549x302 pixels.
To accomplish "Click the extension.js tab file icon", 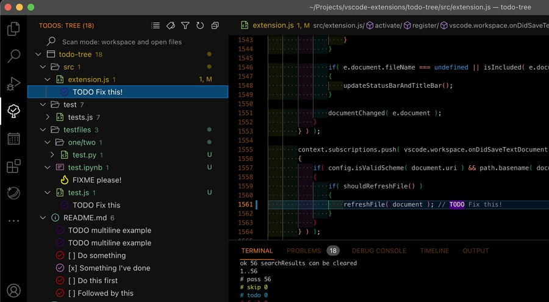I will [x=245, y=25].
